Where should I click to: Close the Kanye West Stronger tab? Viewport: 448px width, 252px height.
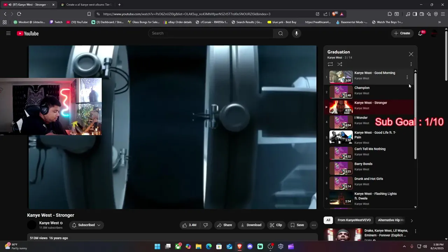point(54,5)
